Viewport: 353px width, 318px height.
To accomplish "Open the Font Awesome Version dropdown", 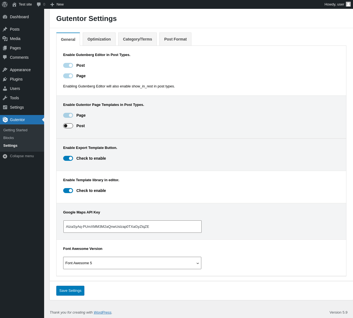I will point(132,263).
